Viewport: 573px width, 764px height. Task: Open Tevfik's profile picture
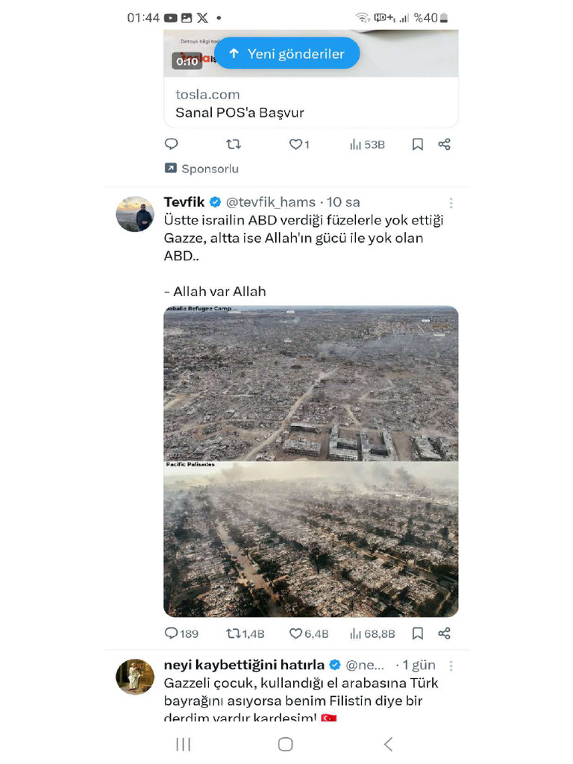[x=135, y=214]
